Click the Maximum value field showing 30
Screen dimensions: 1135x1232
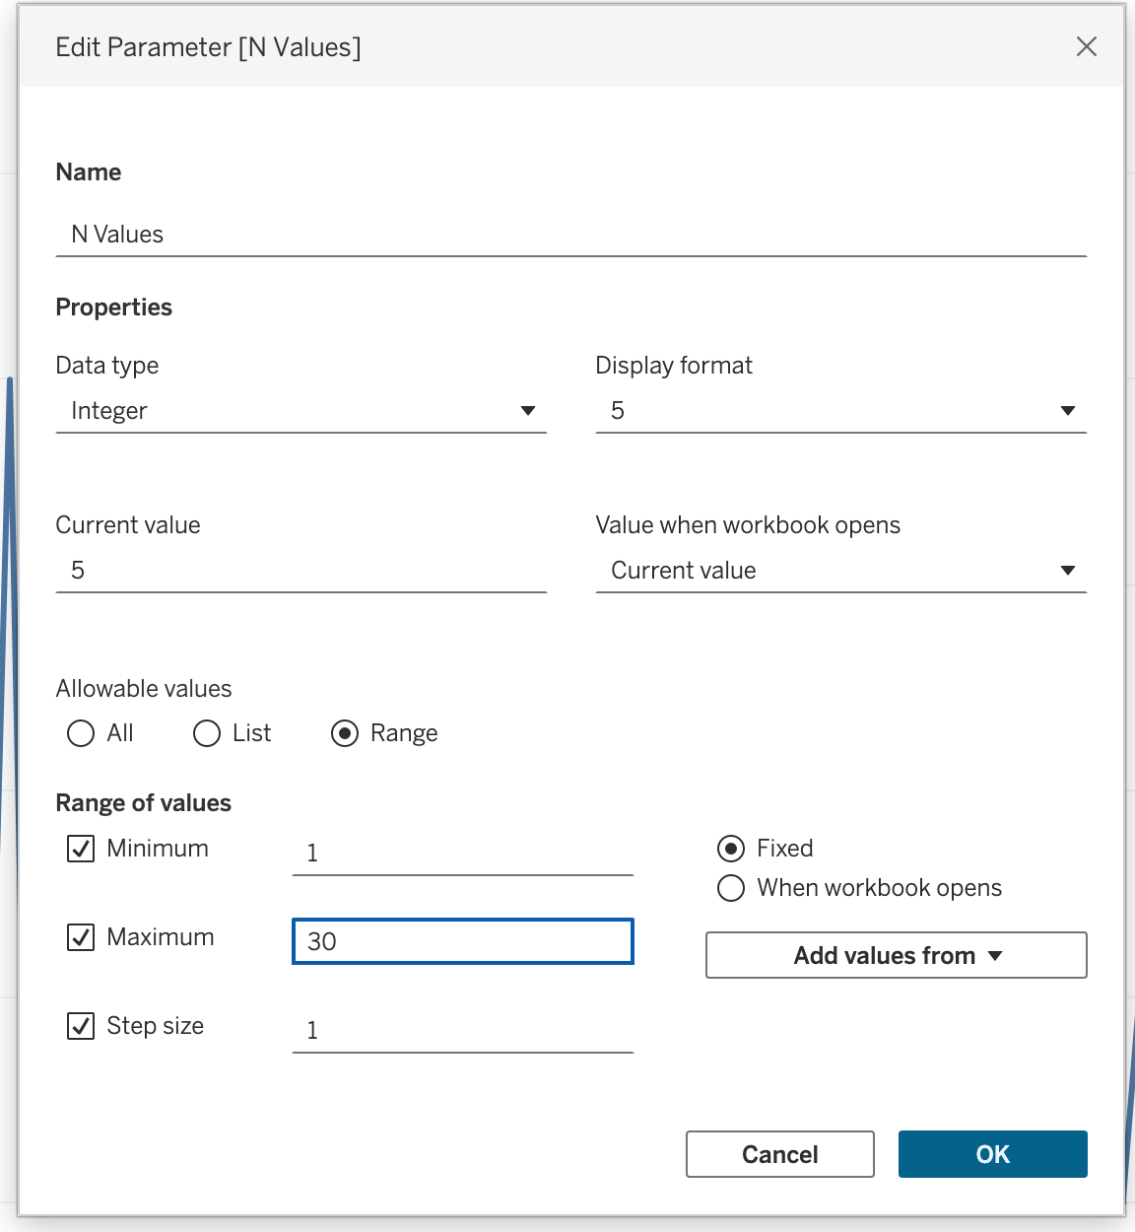pyautogui.click(x=462, y=941)
